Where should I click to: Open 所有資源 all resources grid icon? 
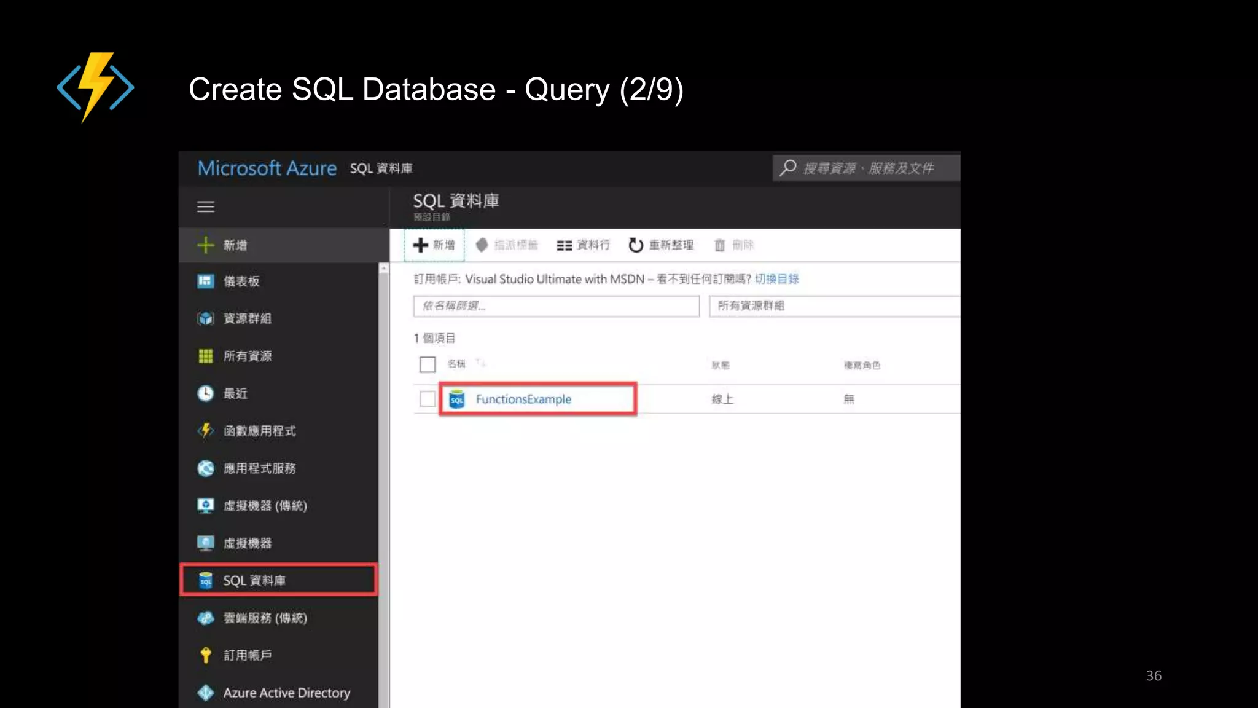[x=205, y=356]
